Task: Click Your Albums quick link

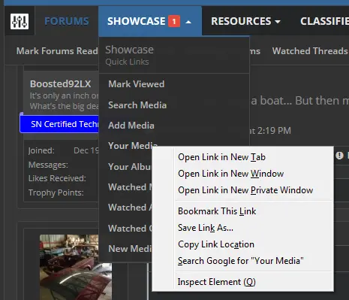Action: (130, 167)
